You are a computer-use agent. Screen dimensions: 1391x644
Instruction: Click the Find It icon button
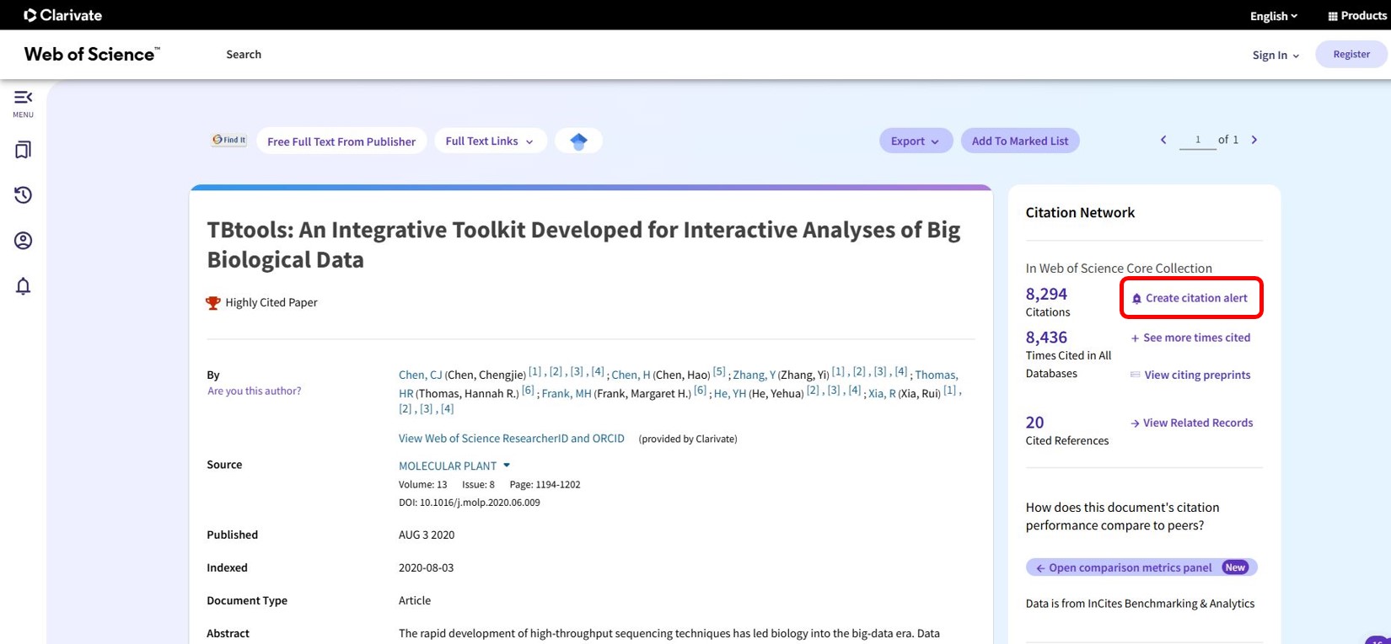(x=229, y=141)
